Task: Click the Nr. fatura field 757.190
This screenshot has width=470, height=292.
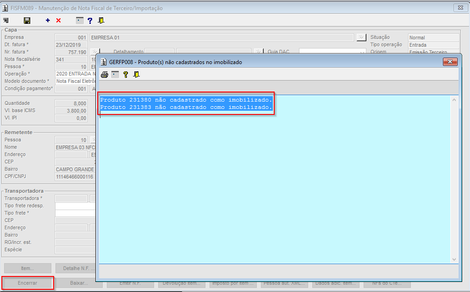Action: (x=71, y=52)
